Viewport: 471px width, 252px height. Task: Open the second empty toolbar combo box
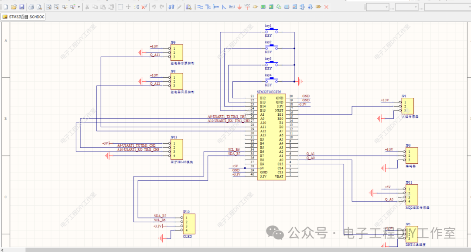pos(407,7)
